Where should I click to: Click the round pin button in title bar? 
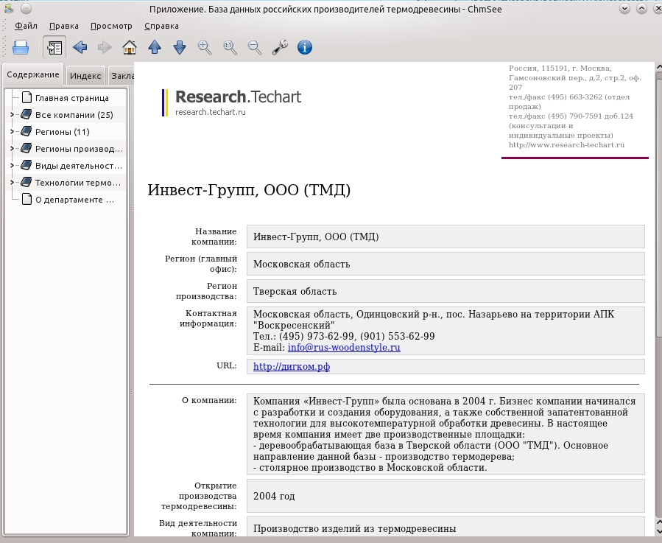pos(26,8)
